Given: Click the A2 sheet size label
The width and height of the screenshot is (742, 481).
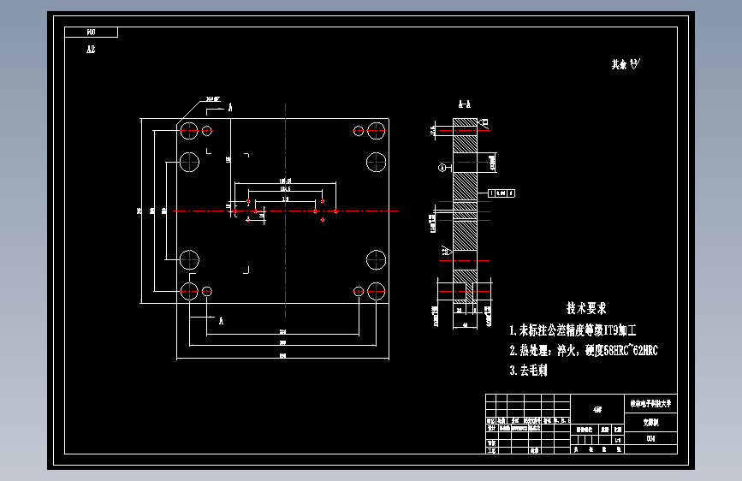Looking at the screenshot, I should (91, 50).
